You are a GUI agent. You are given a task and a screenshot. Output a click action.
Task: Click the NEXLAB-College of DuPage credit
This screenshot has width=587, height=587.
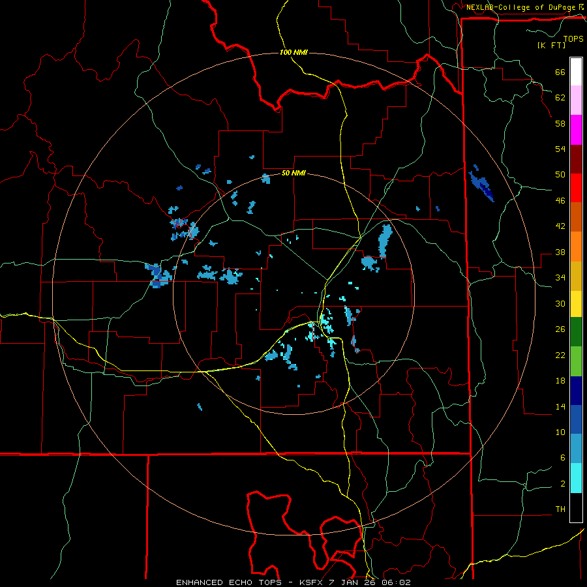pos(521,7)
